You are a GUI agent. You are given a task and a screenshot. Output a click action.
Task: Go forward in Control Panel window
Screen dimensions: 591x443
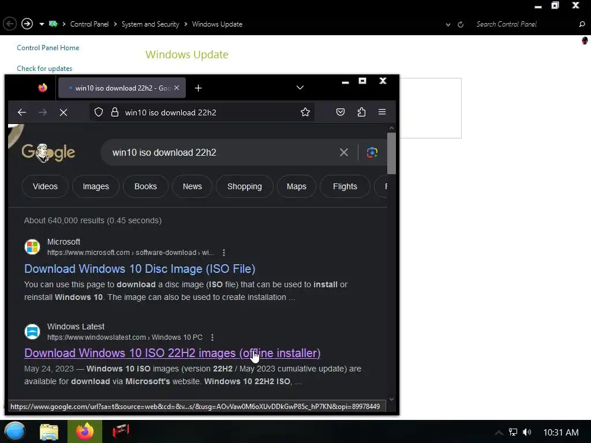[27, 24]
